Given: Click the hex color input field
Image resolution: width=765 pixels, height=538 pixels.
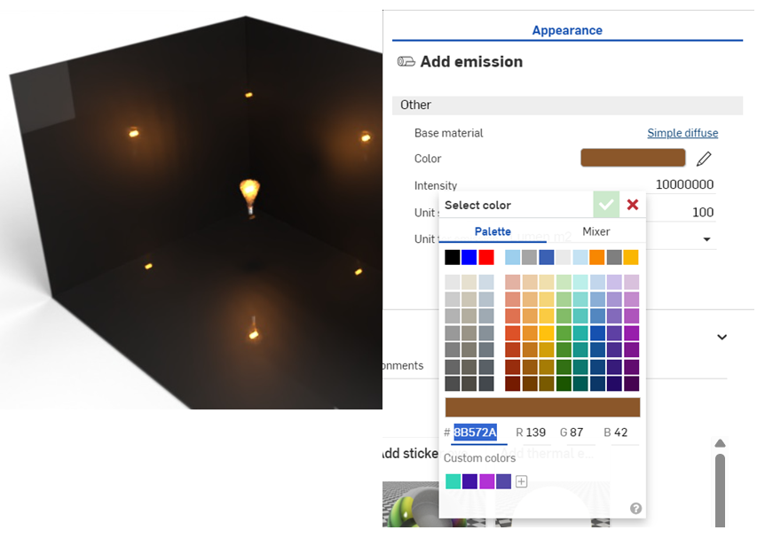Looking at the screenshot, I should (x=477, y=433).
